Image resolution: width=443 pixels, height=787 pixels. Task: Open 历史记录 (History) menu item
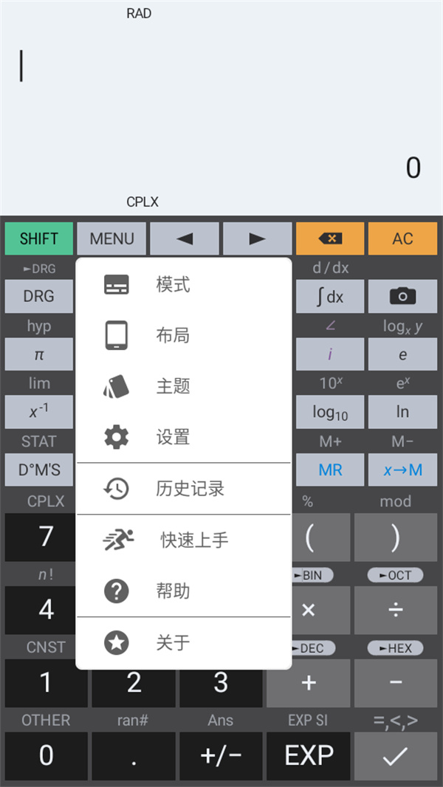184,488
